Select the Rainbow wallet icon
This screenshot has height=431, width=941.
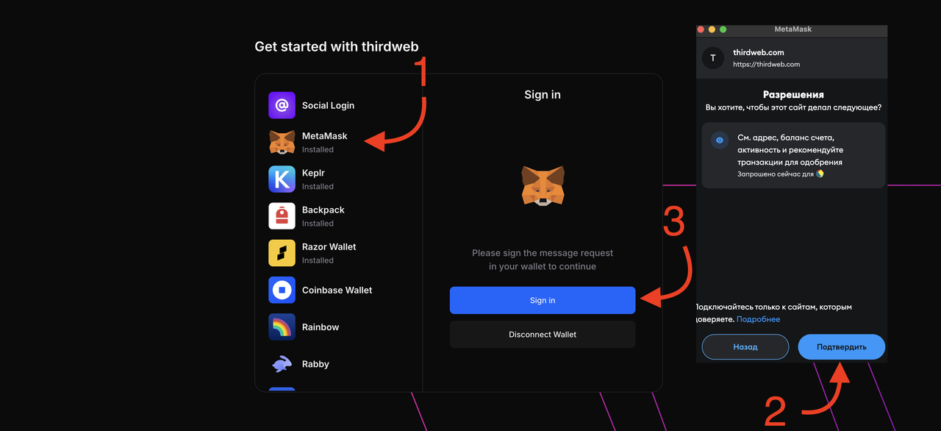[x=282, y=327]
